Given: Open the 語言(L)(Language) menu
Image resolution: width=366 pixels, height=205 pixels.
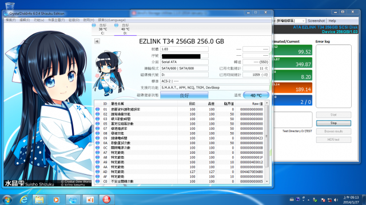Looking at the screenshot, I should tap(112, 20).
